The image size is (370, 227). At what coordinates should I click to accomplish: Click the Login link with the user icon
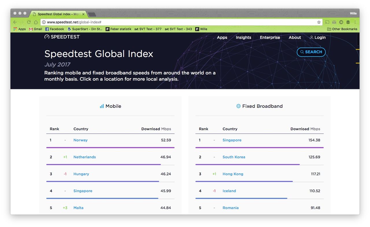coord(318,37)
